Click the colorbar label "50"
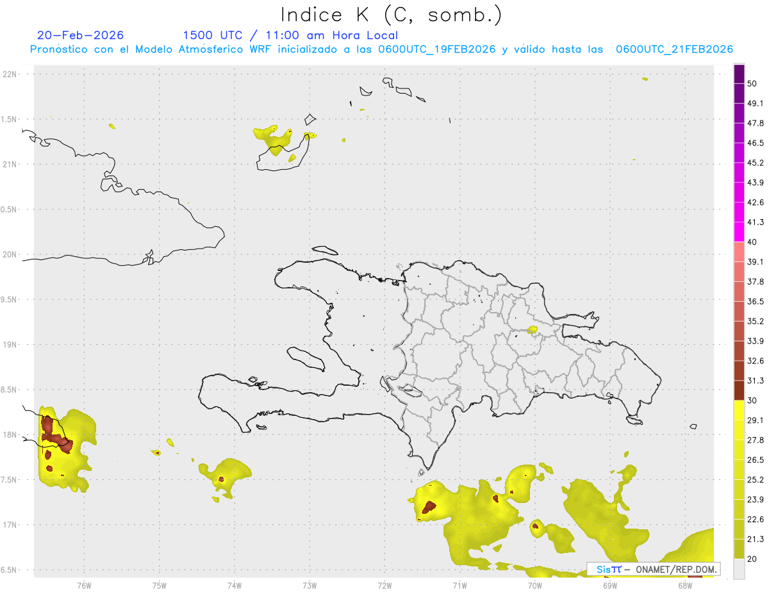Viewport: 769px width, 594px height. pos(752,84)
